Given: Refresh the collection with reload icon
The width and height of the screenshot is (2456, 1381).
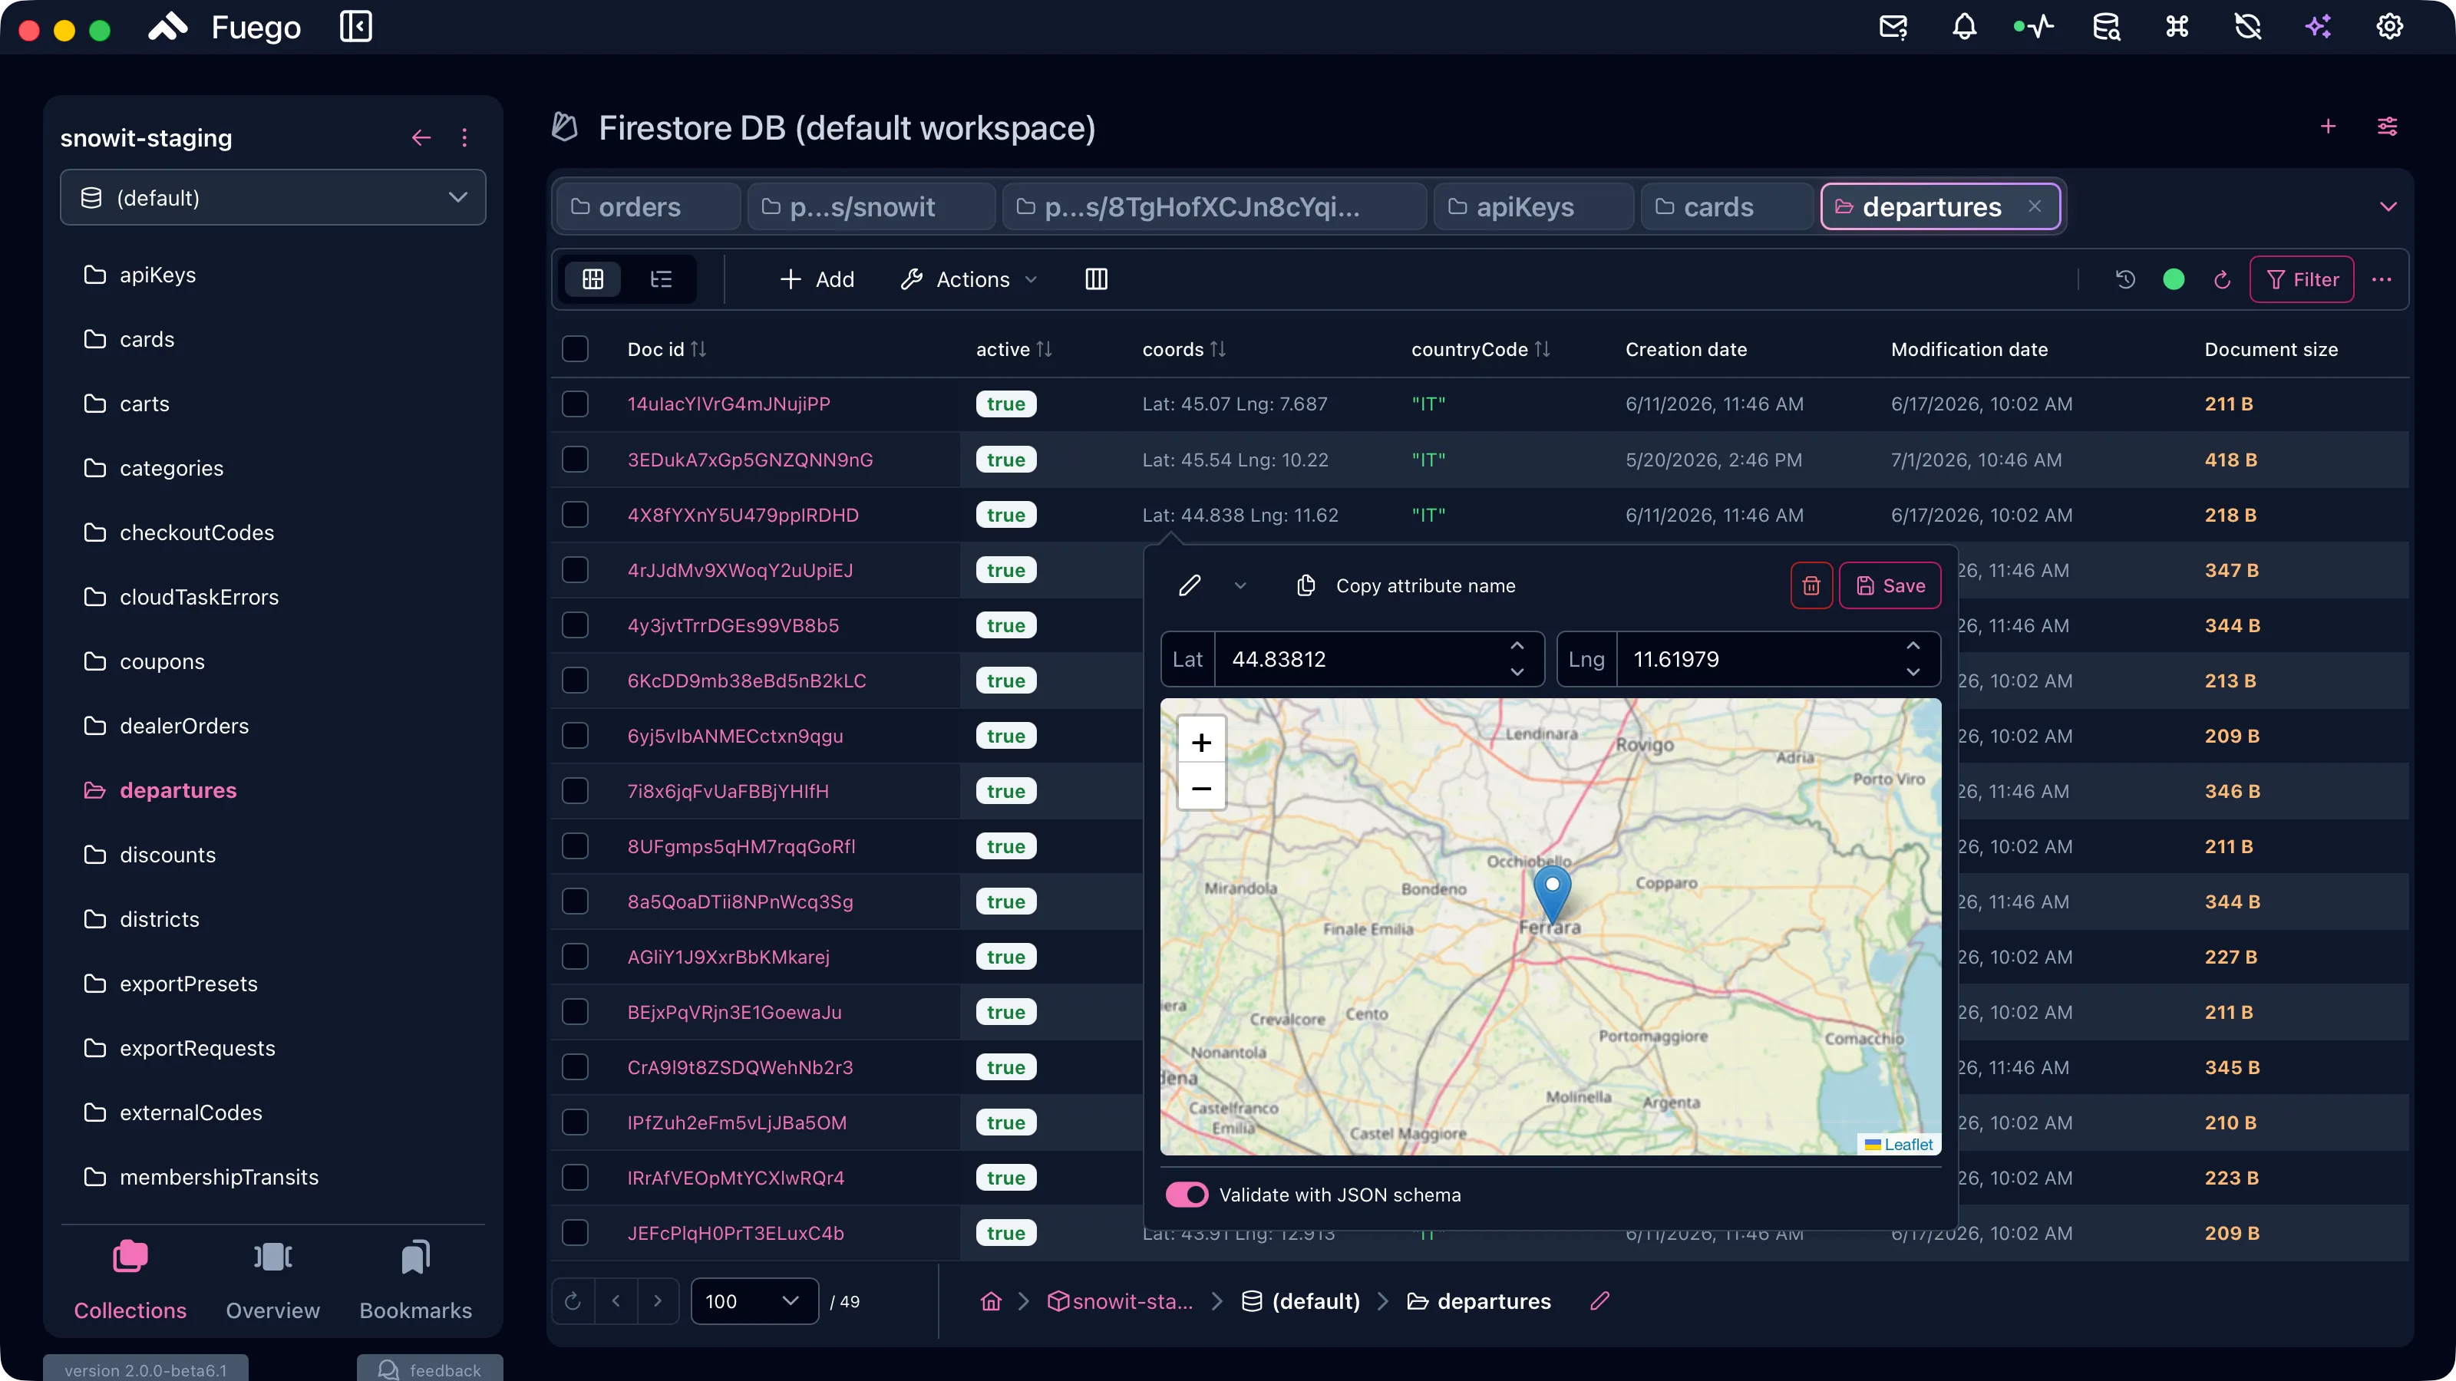Looking at the screenshot, I should pyautogui.click(x=2221, y=279).
